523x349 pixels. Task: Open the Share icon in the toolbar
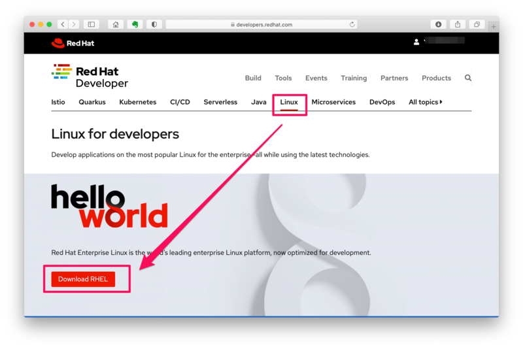tap(458, 24)
